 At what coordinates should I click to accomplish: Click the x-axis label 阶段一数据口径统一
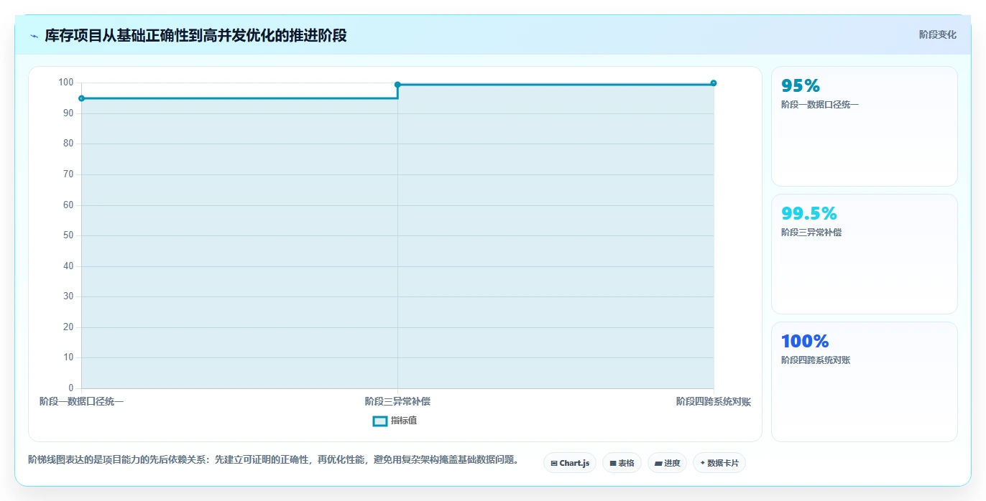[81, 401]
